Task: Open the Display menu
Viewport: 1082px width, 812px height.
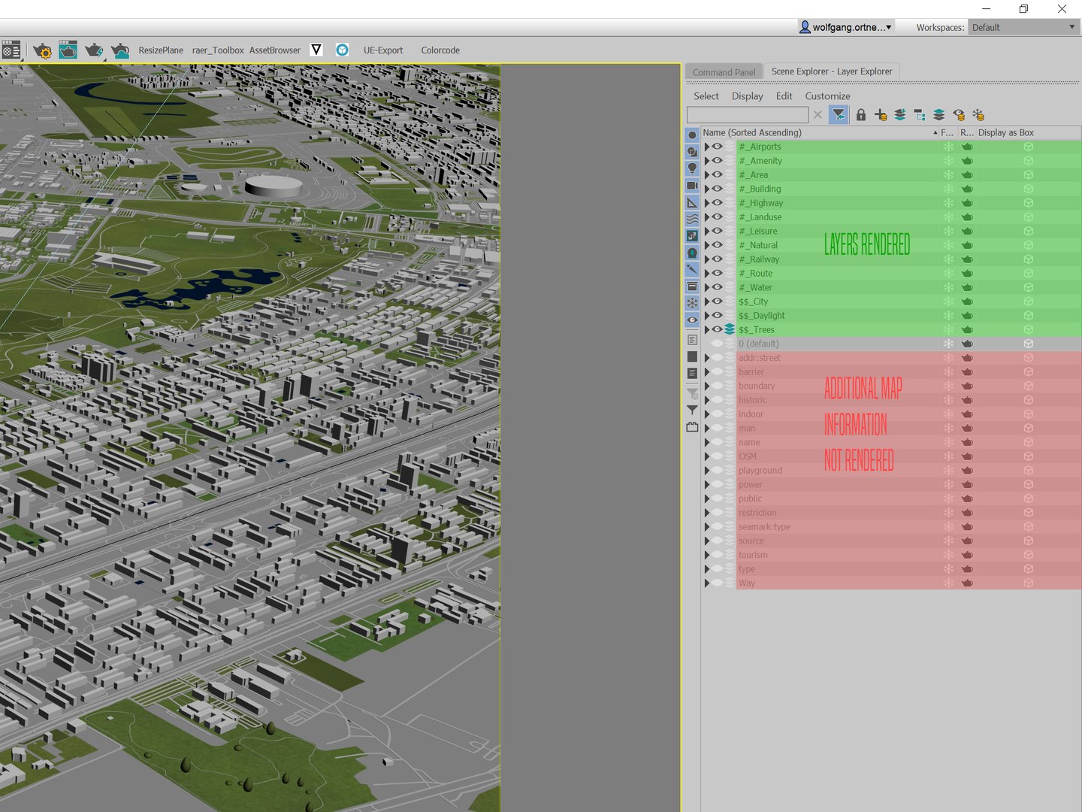Action: tap(748, 96)
